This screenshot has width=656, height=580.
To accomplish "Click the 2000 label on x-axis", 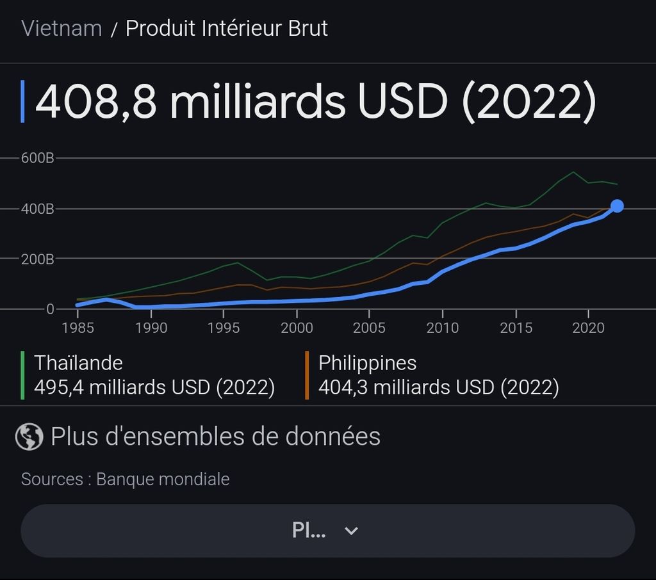I will coord(297,328).
